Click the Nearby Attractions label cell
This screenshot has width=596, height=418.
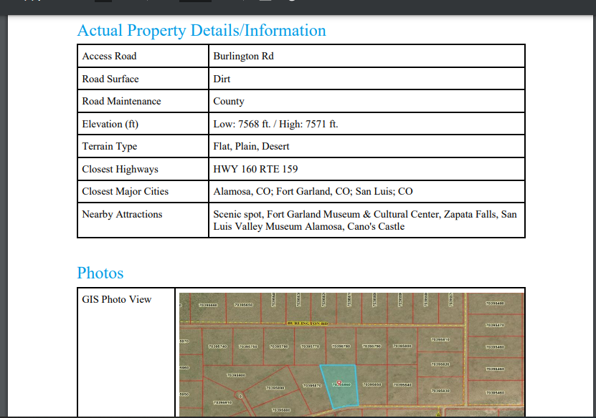[x=122, y=215]
